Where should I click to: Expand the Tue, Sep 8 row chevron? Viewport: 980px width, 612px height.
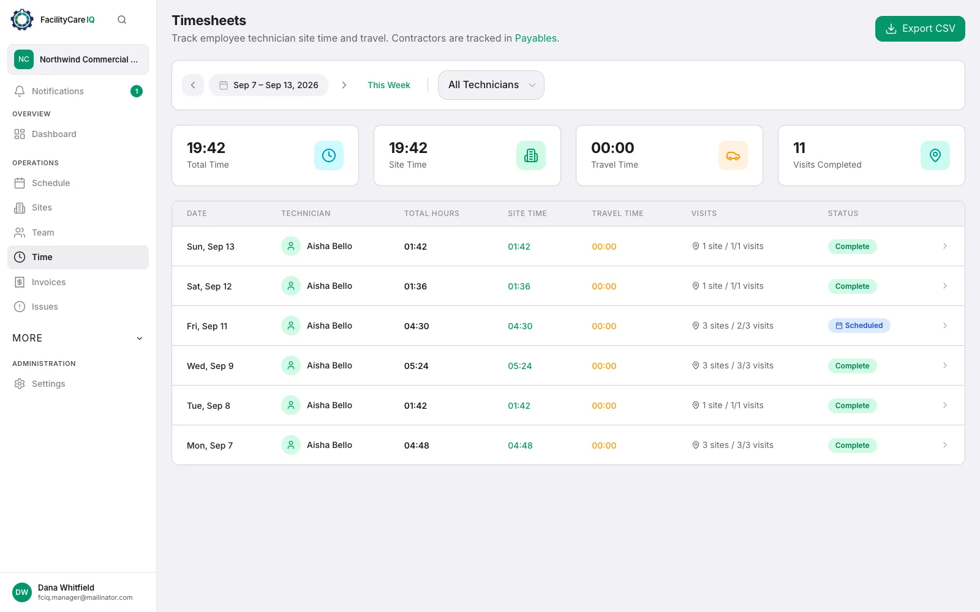coord(945,405)
